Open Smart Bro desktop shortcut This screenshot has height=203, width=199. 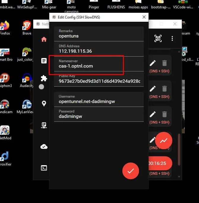click(6, 54)
